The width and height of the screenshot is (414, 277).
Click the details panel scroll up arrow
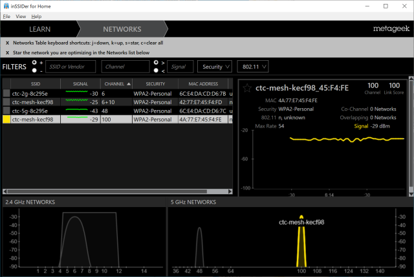tap(411, 78)
